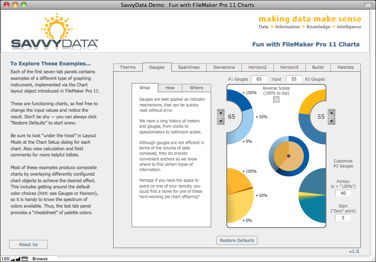Click the 50% label of the orange gauge
376x262 pixels.
point(263,195)
